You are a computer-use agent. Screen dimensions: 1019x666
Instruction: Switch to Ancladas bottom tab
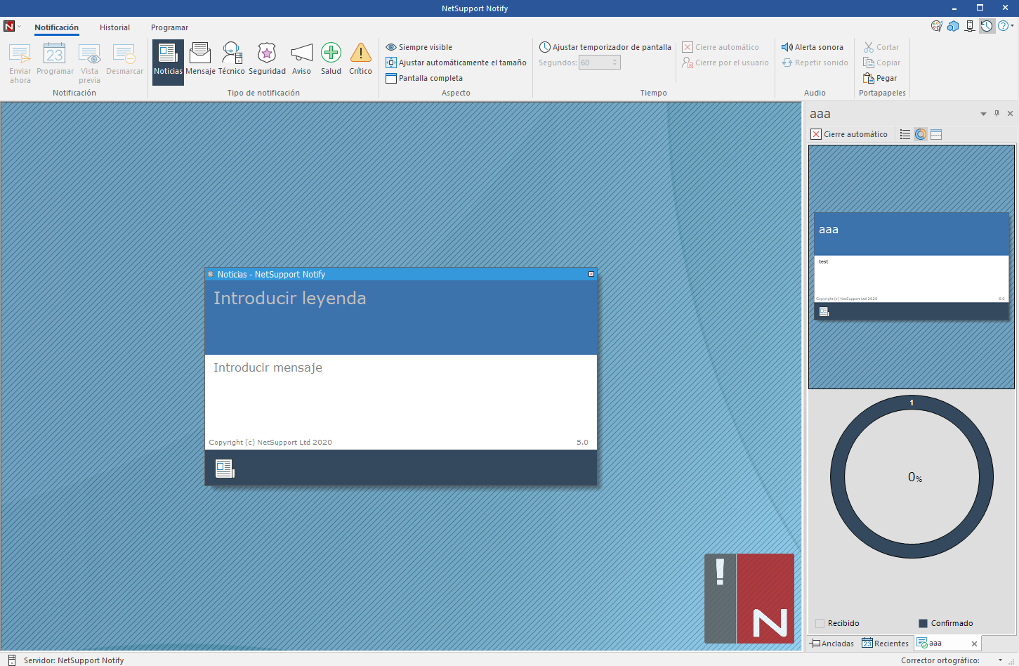(833, 644)
